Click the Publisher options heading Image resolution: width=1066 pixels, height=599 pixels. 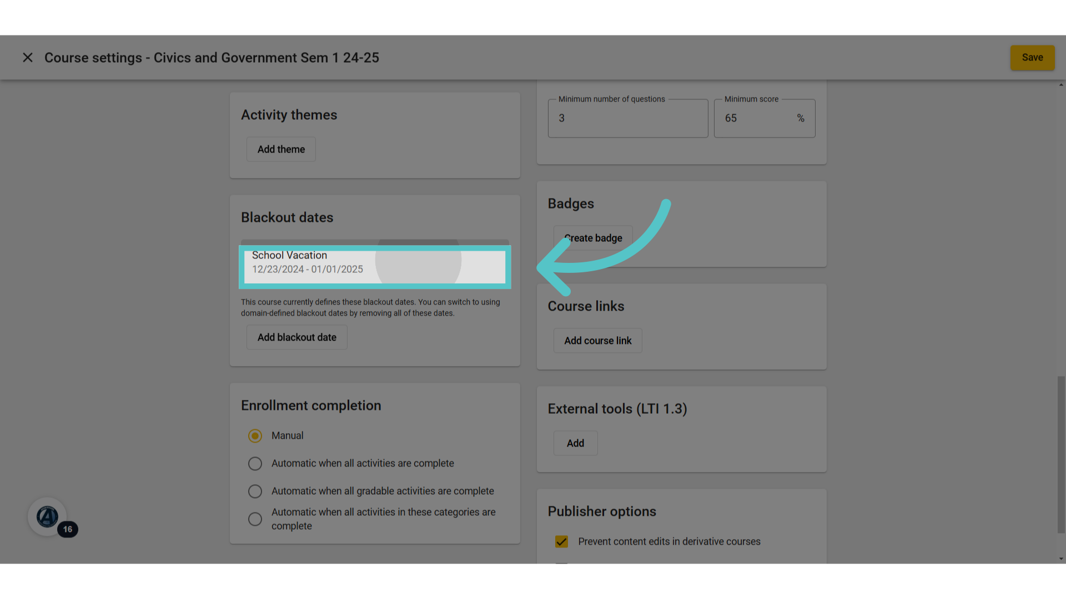coord(602,511)
